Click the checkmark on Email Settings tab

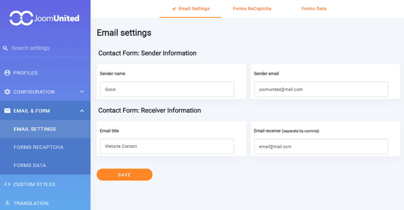[x=174, y=9]
